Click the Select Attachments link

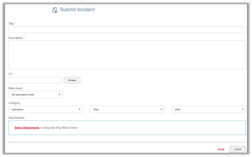pos(27,128)
